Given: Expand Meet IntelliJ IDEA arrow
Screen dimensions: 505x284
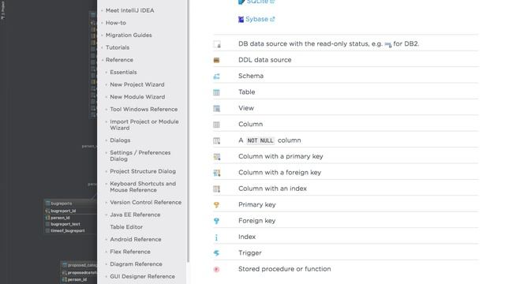Looking at the screenshot, I should (x=102, y=10).
